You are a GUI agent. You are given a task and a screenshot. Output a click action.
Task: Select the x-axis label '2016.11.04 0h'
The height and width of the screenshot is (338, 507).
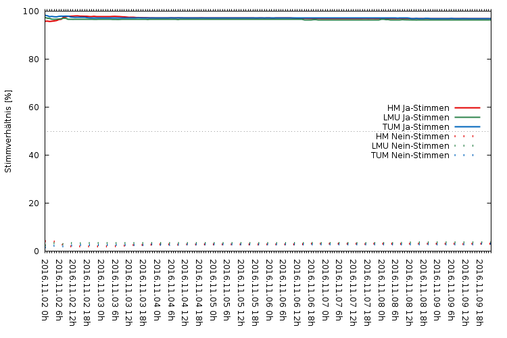[x=157, y=290]
